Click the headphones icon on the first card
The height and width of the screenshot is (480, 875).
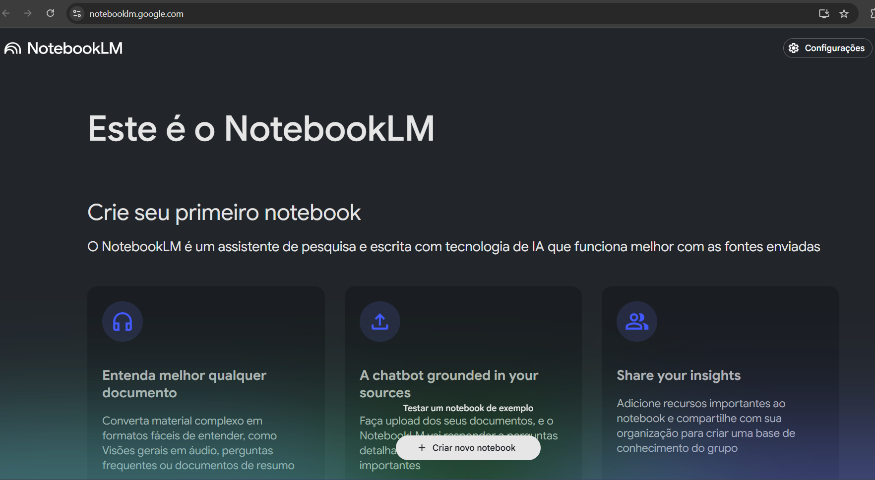122,321
